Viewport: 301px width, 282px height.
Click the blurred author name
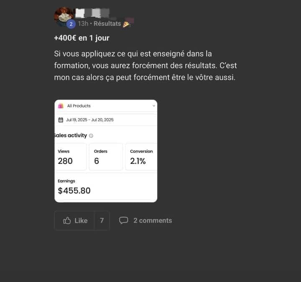coord(92,13)
